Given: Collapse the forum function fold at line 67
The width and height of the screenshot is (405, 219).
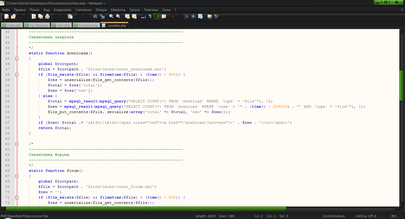Looking at the screenshot, I should [x=17, y=176].
